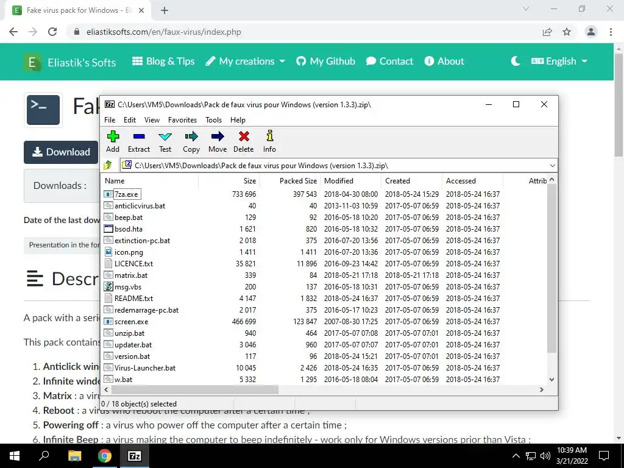Open File Explorer from the taskbar

click(74, 456)
